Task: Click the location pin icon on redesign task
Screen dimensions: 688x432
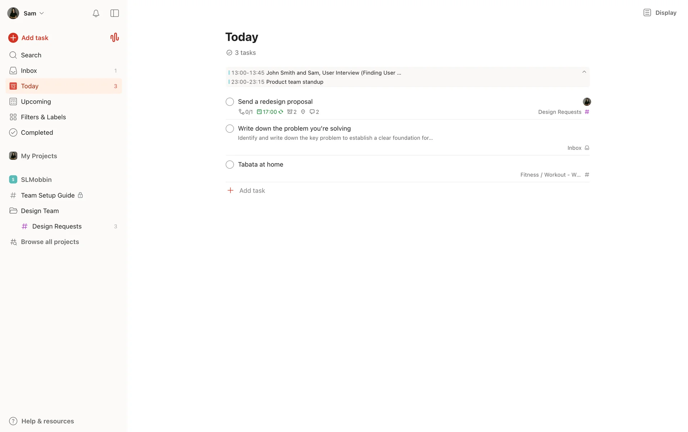Action: [303, 112]
